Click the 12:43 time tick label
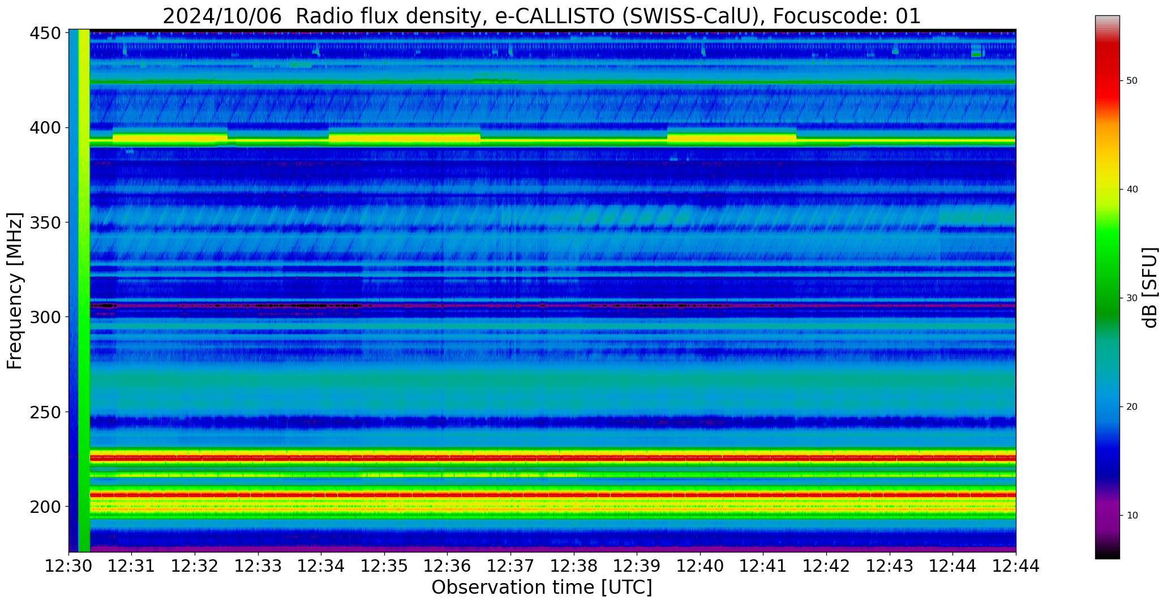 (x=890, y=566)
